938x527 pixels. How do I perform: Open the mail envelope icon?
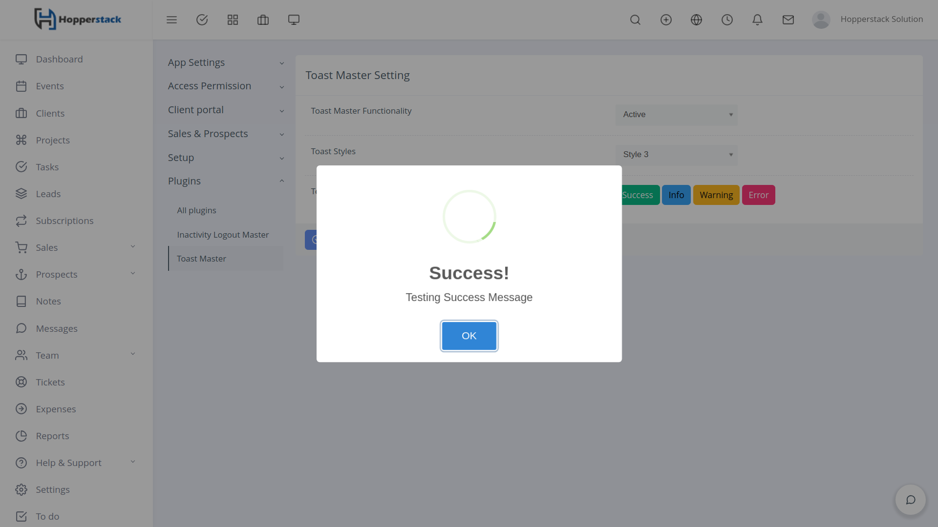[788, 20]
